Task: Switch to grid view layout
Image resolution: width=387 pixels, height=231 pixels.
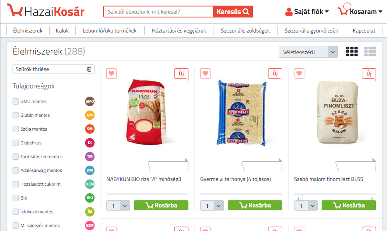Action: 352,52
